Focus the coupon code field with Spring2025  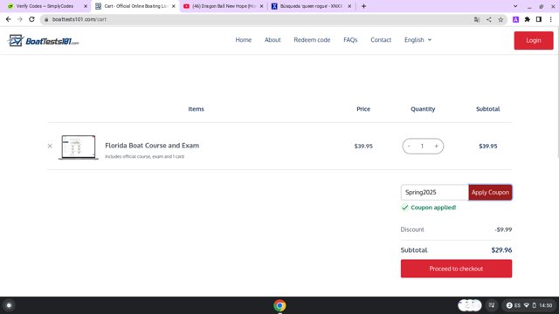point(435,192)
